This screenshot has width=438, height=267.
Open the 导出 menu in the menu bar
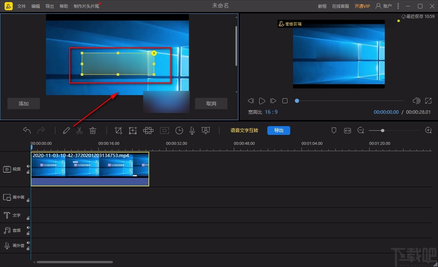point(50,6)
